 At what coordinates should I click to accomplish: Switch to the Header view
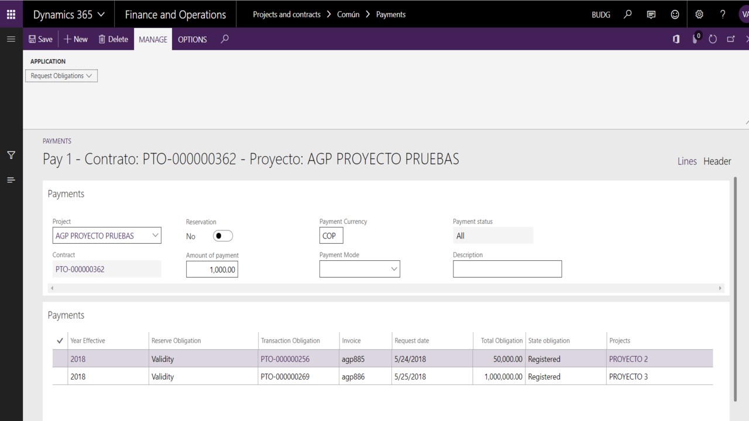click(x=717, y=161)
